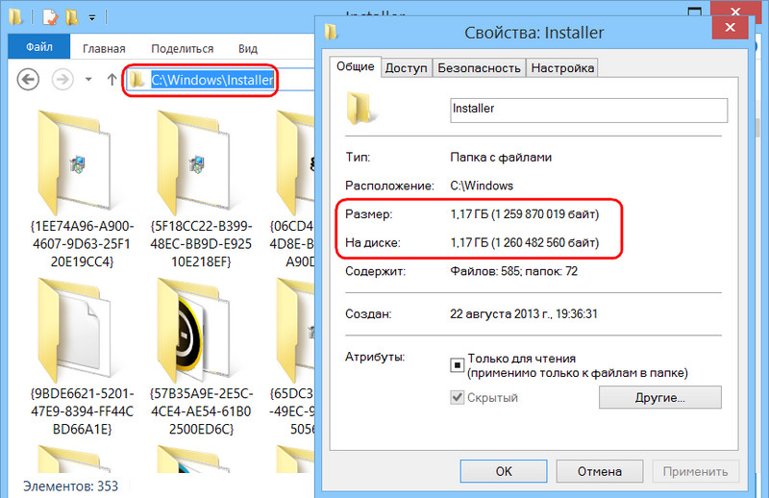Click the Создан date 22 августа 2013

(523, 313)
